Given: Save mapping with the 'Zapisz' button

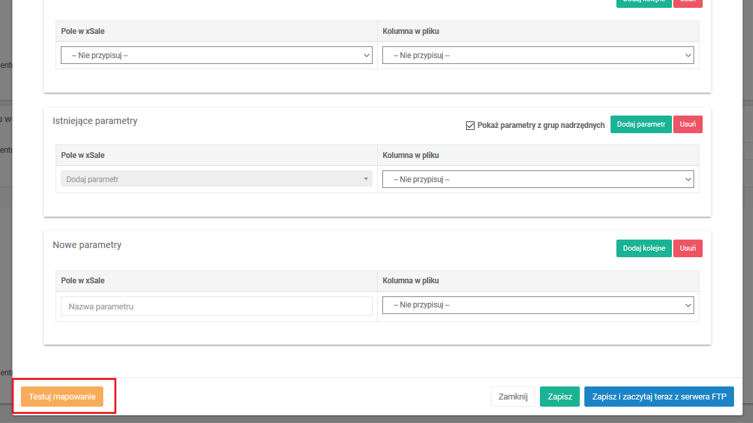Looking at the screenshot, I should pos(560,396).
